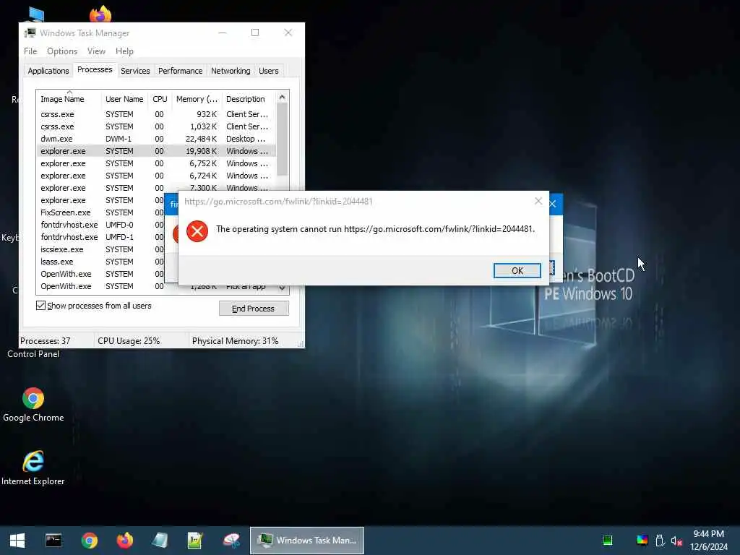Open the View menu in Task Manager
Screen dimensions: 740x555
(x=96, y=51)
